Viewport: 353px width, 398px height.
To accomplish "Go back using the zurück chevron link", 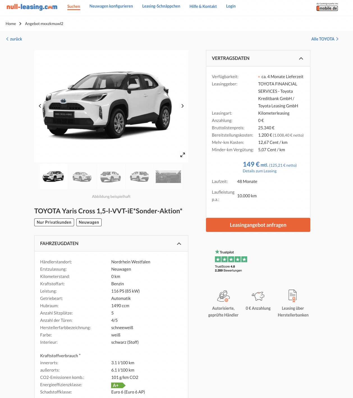I will [14, 39].
